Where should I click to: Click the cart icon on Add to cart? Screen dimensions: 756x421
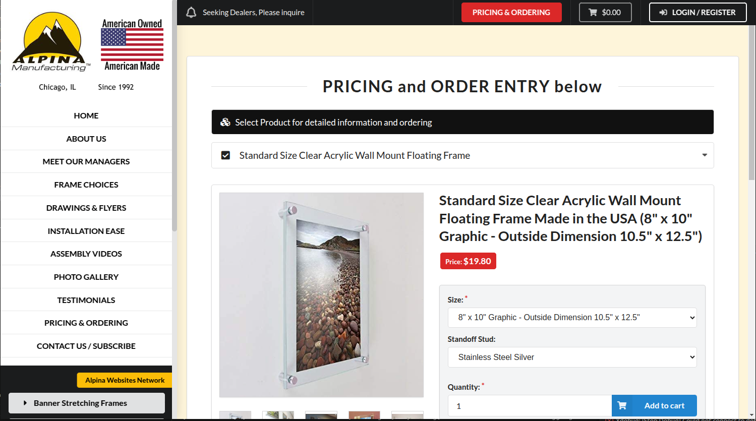[622, 406]
